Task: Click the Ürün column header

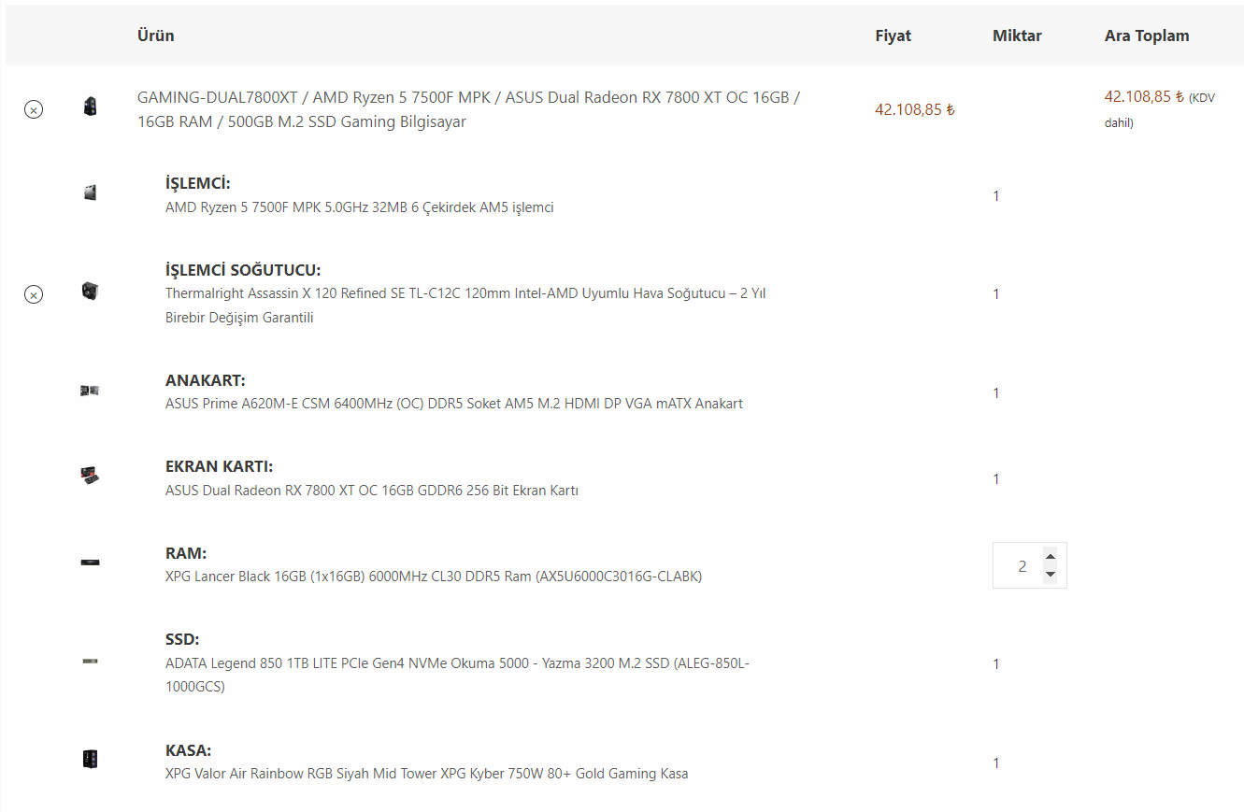Action: [155, 36]
